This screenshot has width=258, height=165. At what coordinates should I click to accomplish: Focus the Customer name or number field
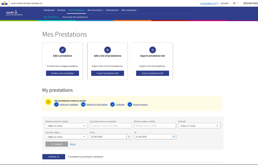click(111, 126)
